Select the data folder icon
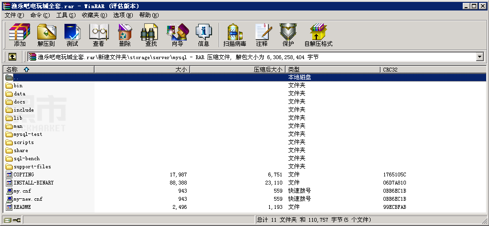This screenshot has height=226, width=489. tap(9, 93)
